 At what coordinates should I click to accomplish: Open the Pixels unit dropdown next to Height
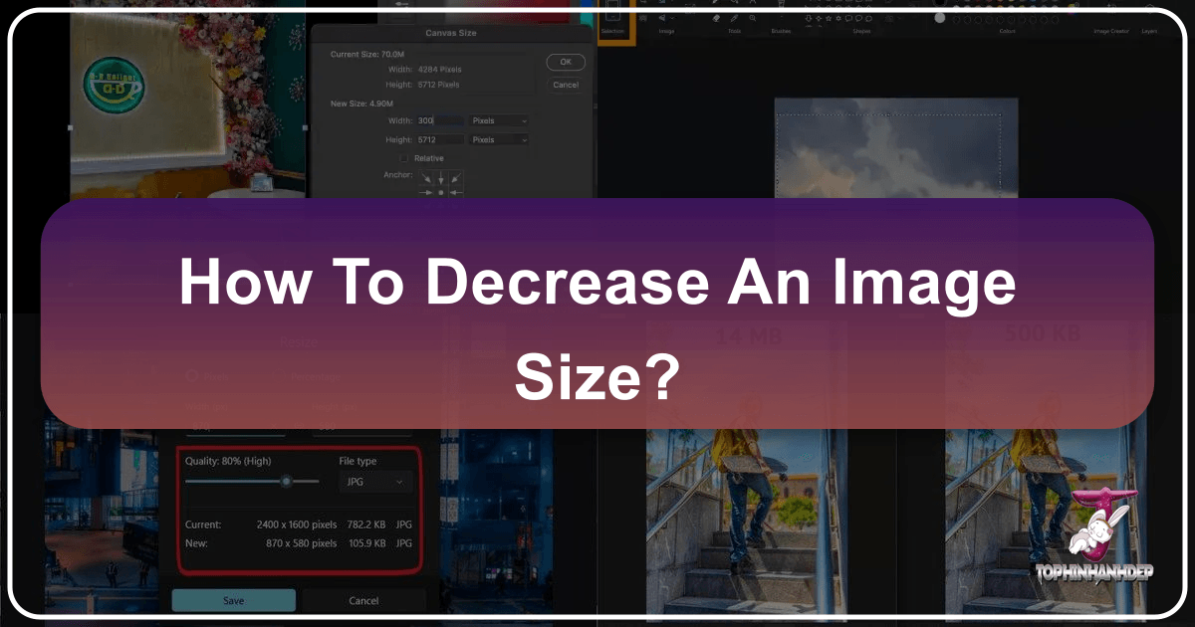click(498, 139)
